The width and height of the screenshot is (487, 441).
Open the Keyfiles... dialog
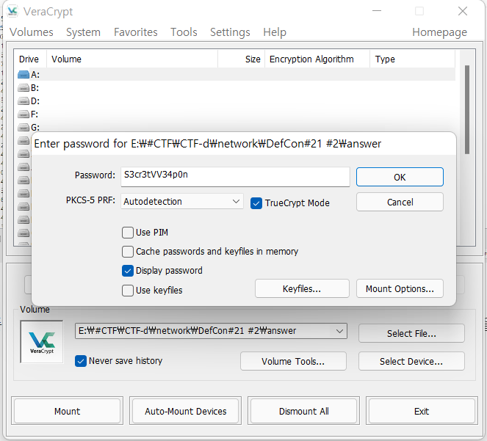[302, 288]
